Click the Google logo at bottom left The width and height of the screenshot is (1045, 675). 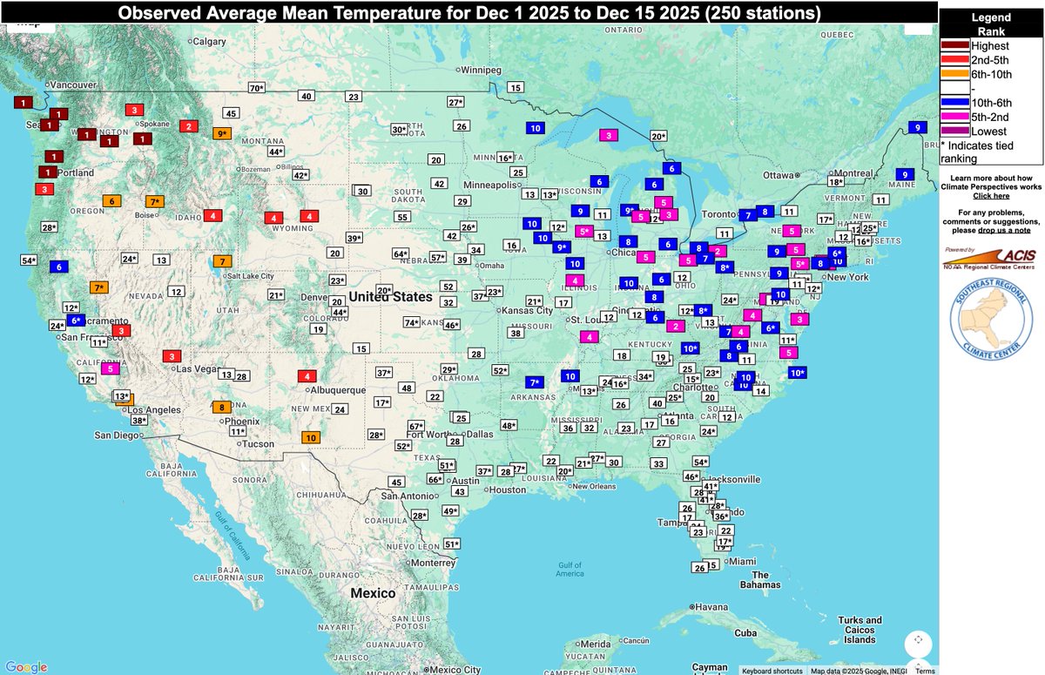pyautogui.click(x=24, y=665)
